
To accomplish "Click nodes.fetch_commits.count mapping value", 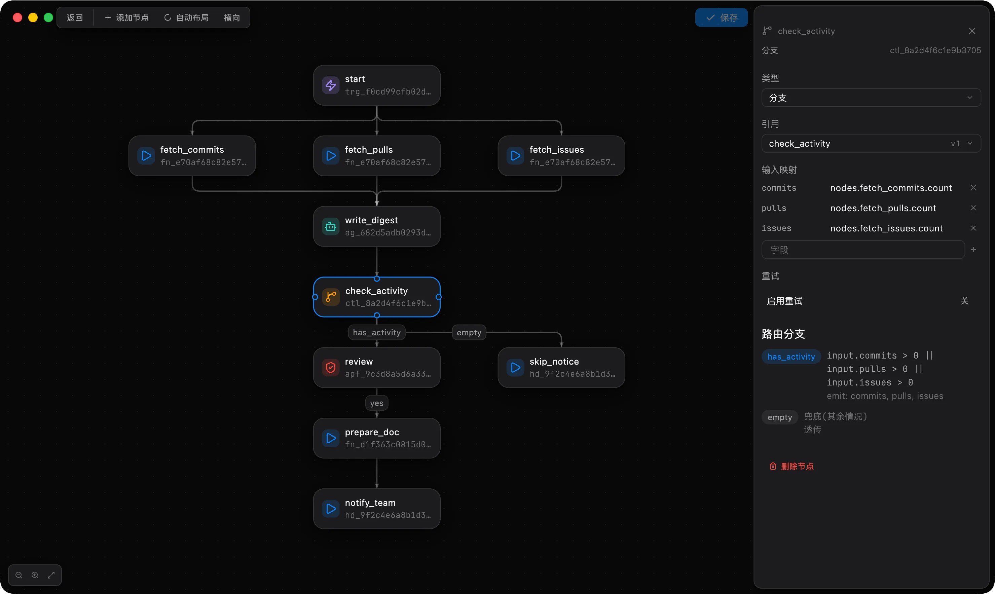I will coord(891,188).
